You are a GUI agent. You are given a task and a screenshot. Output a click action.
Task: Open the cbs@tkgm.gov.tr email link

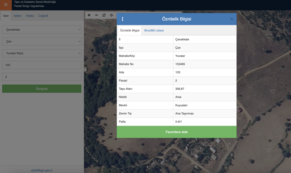[x=42, y=170]
